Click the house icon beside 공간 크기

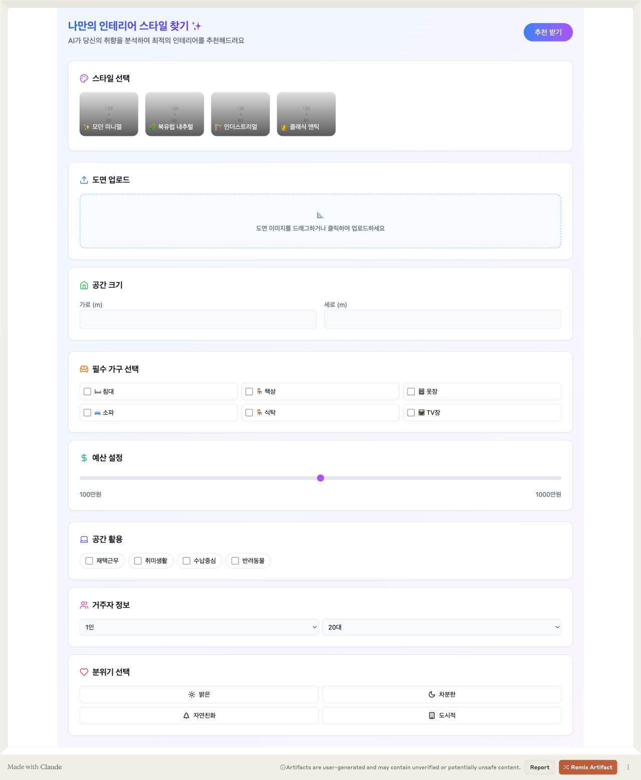tap(84, 285)
